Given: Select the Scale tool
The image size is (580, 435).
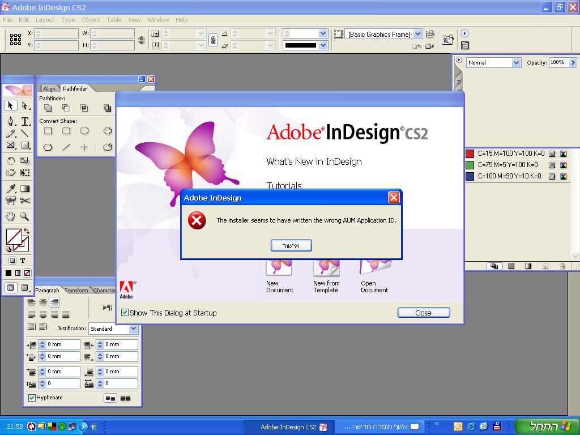Looking at the screenshot, I should (x=25, y=160).
